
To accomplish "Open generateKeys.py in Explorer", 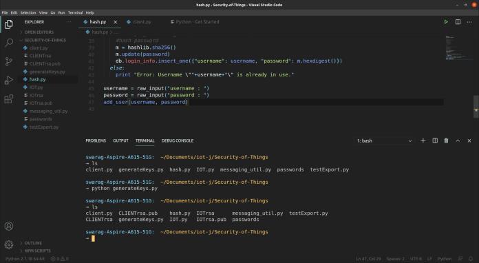I will [47, 72].
